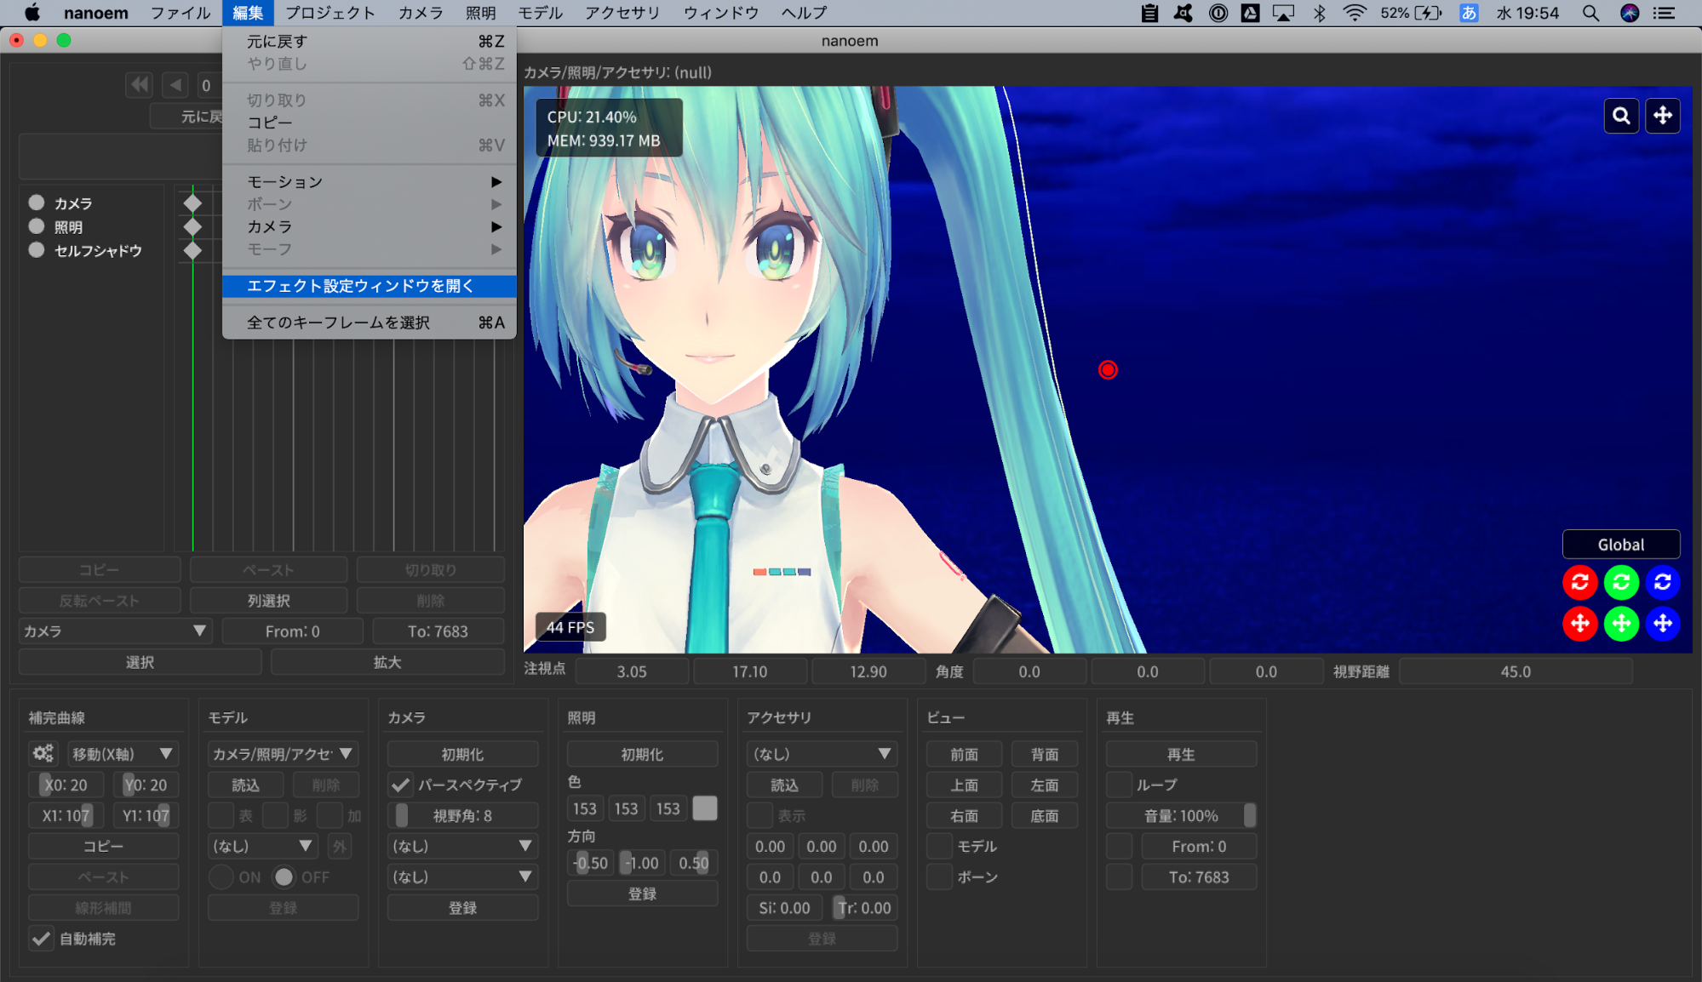Toggle the 自動補完 checkbox
This screenshot has width=1702, height=982.
click(x=41, y=939)
